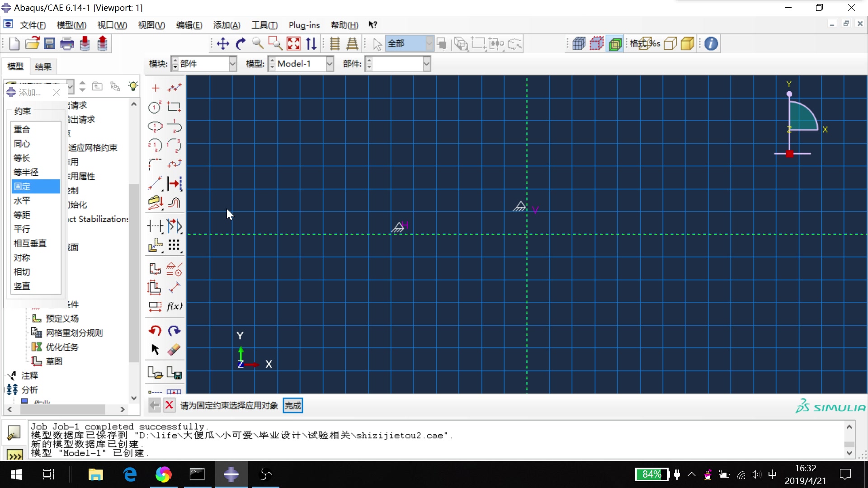The image size is (868, 488).
Task: Redo the last sketch action
Action: tap(175, 331)
